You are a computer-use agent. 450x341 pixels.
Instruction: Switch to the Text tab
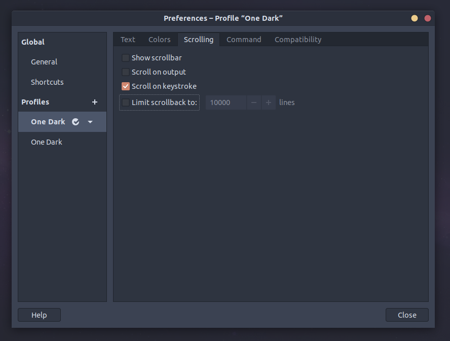[x=128, y=40]
